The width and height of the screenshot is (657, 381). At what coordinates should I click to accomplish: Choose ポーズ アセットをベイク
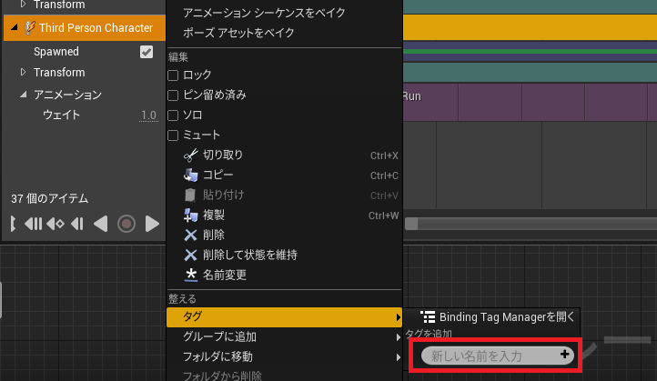click(284, 33)
